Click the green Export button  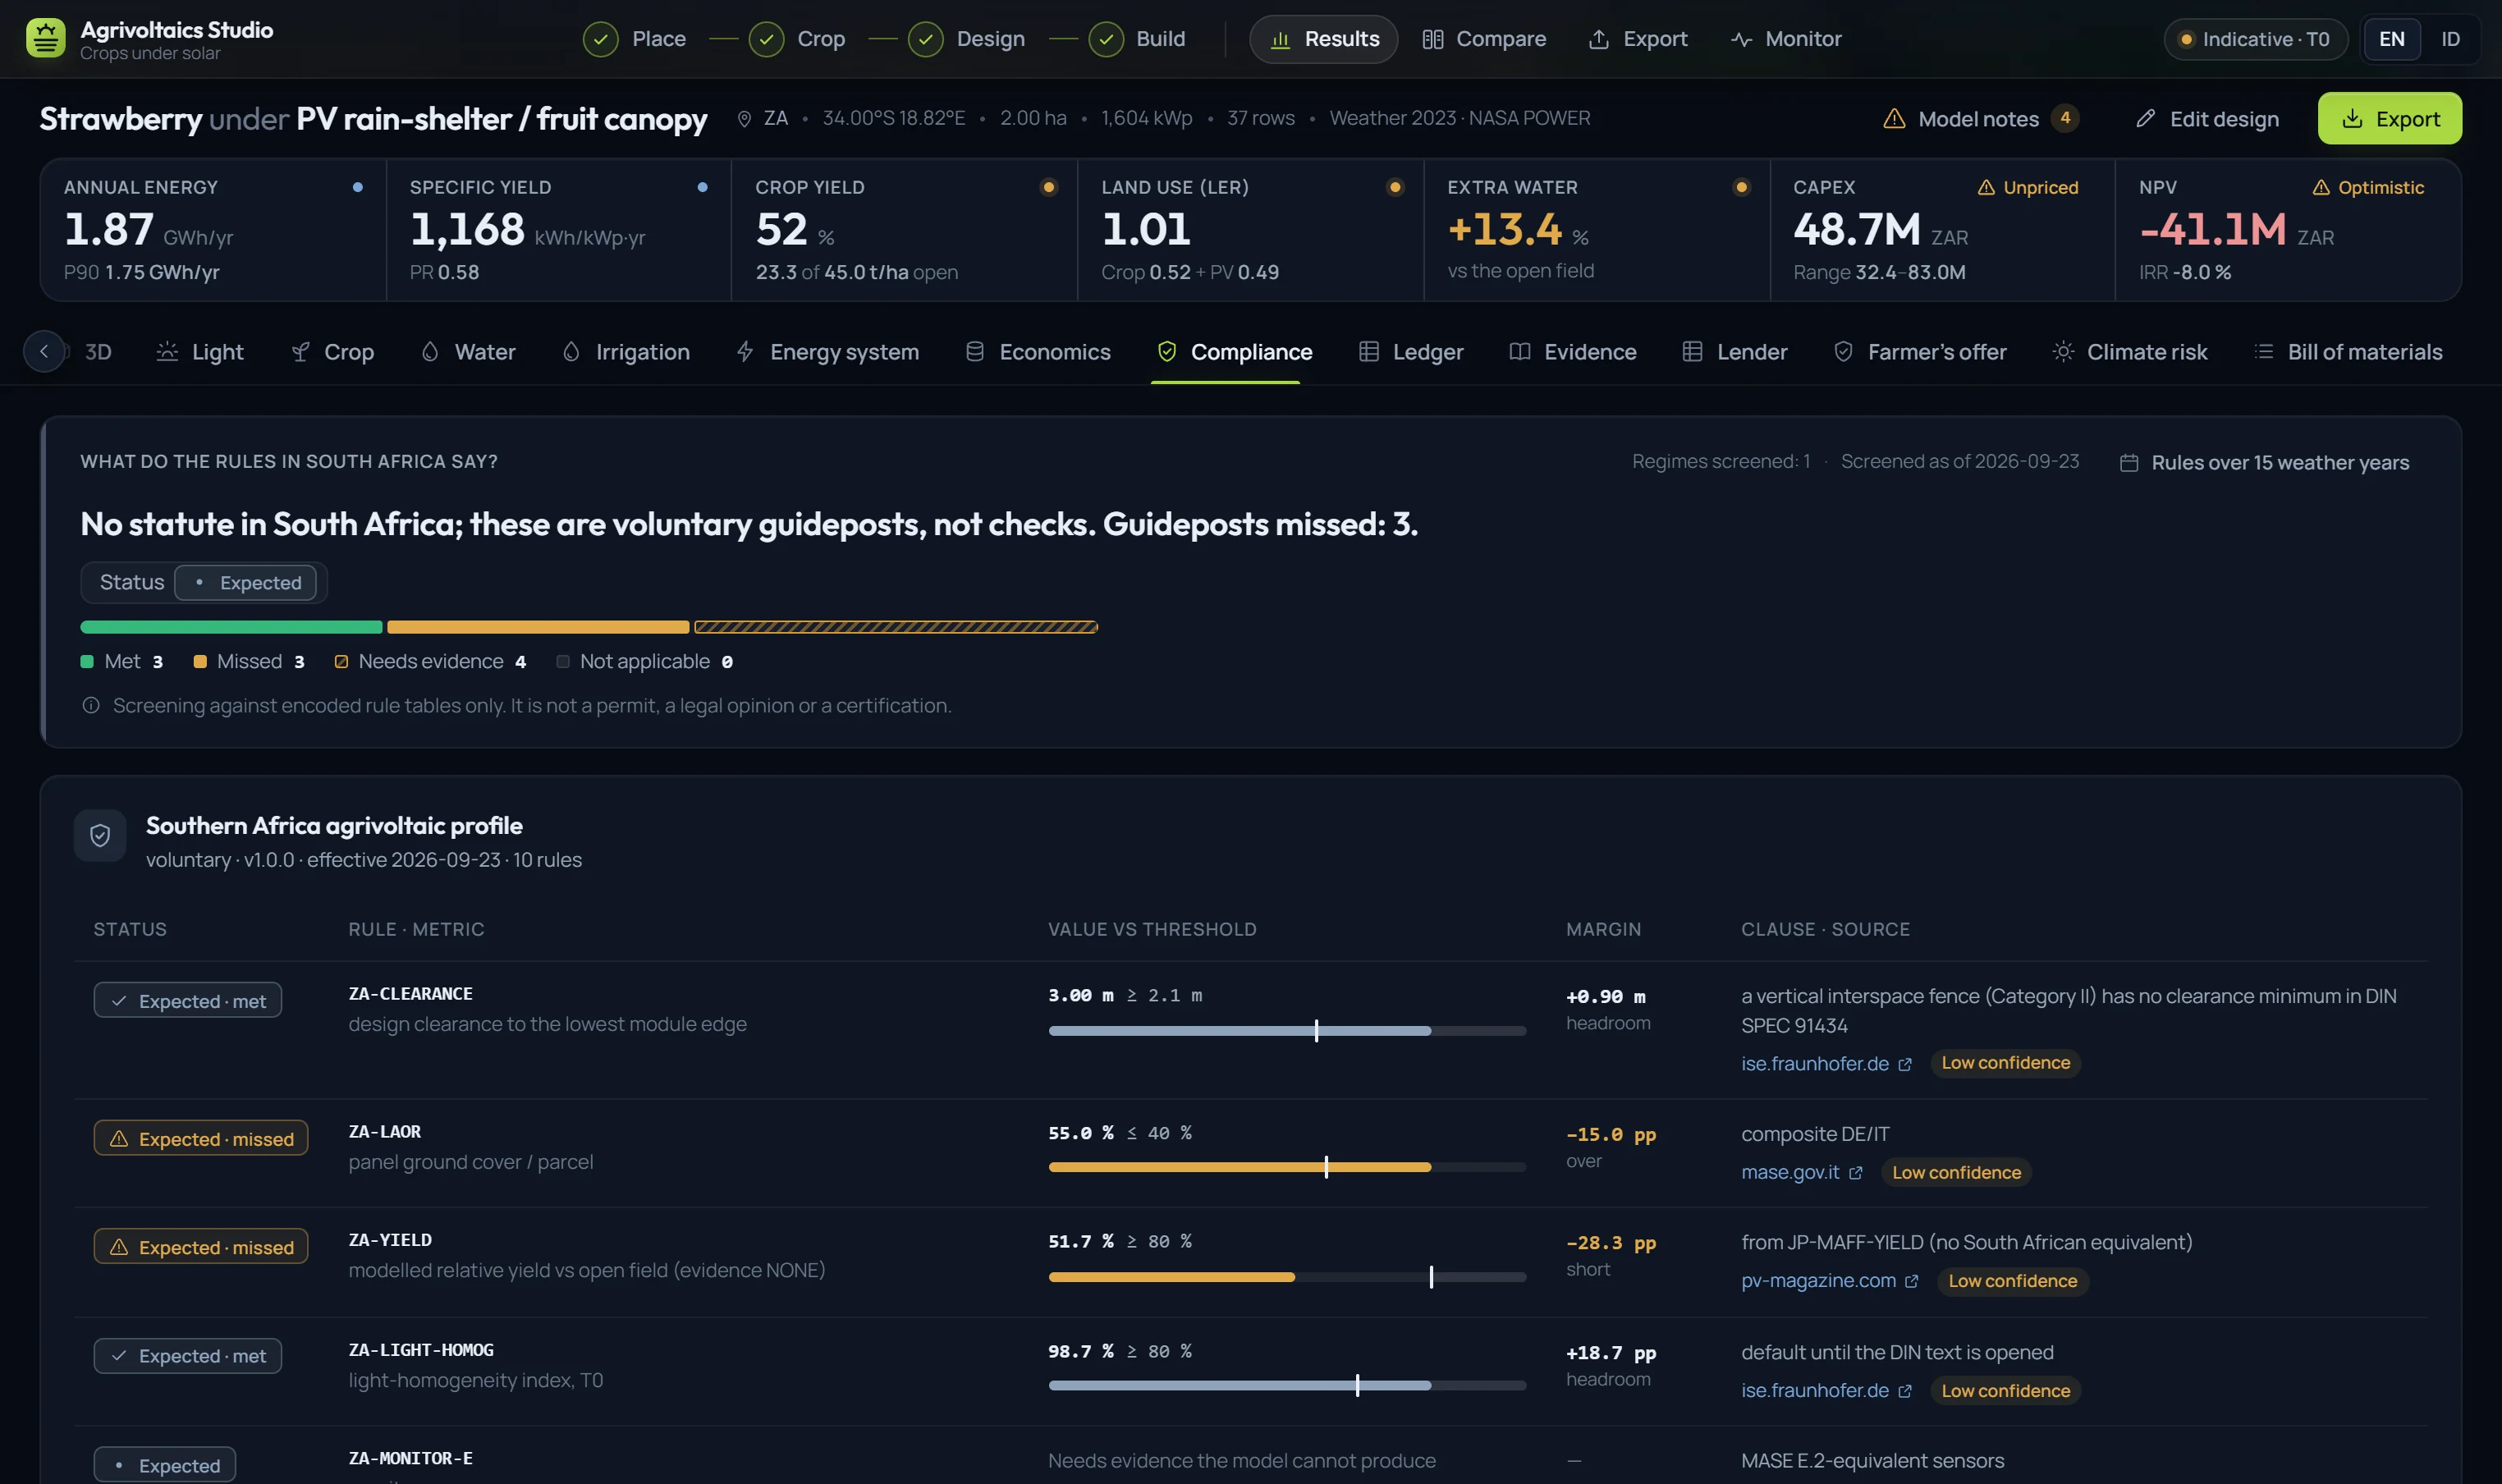[2389, 119]
